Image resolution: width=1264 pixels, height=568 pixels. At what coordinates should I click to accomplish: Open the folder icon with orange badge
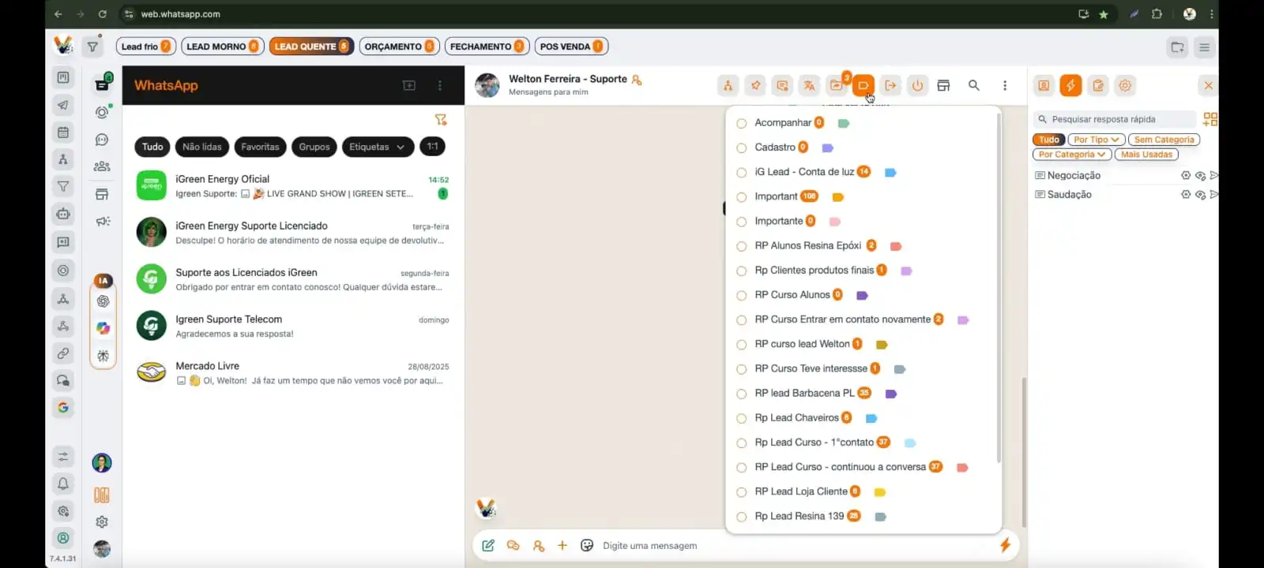pyautogui.click(x=837, y=85)
